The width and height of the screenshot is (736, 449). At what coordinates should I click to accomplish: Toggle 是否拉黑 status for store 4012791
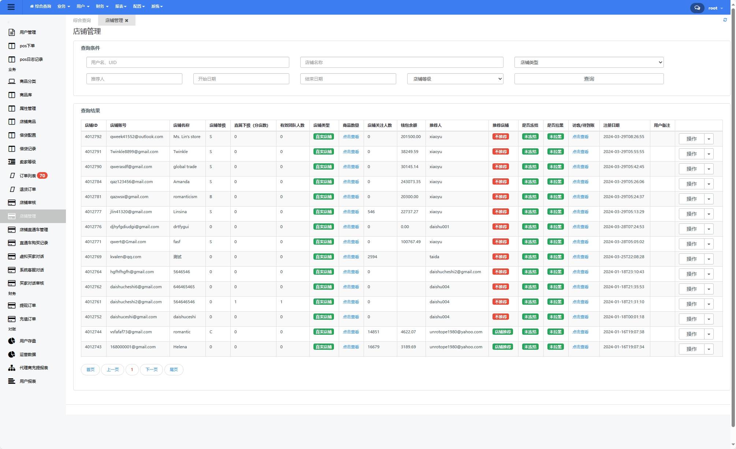[555, 152]
